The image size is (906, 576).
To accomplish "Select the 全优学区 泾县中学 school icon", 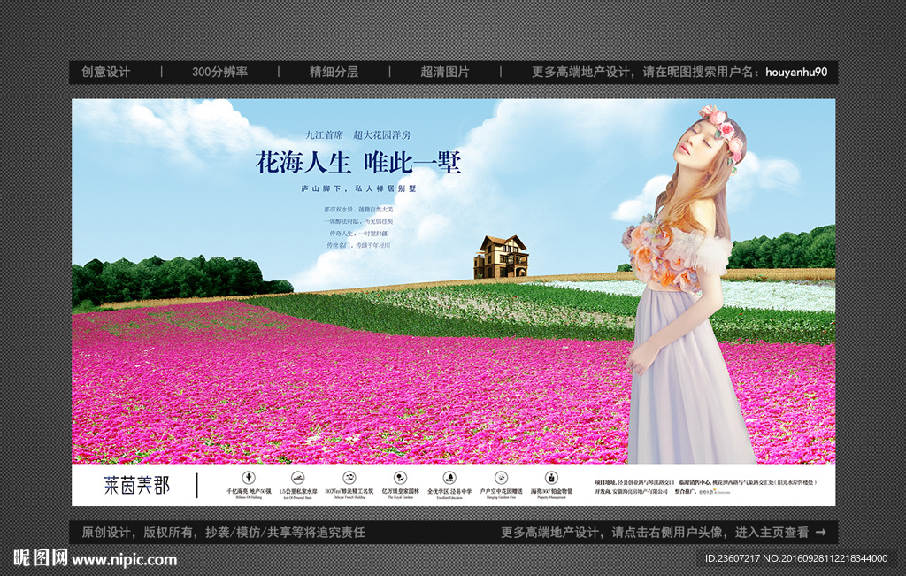I will pyautogui.click(x=449, y=478).
